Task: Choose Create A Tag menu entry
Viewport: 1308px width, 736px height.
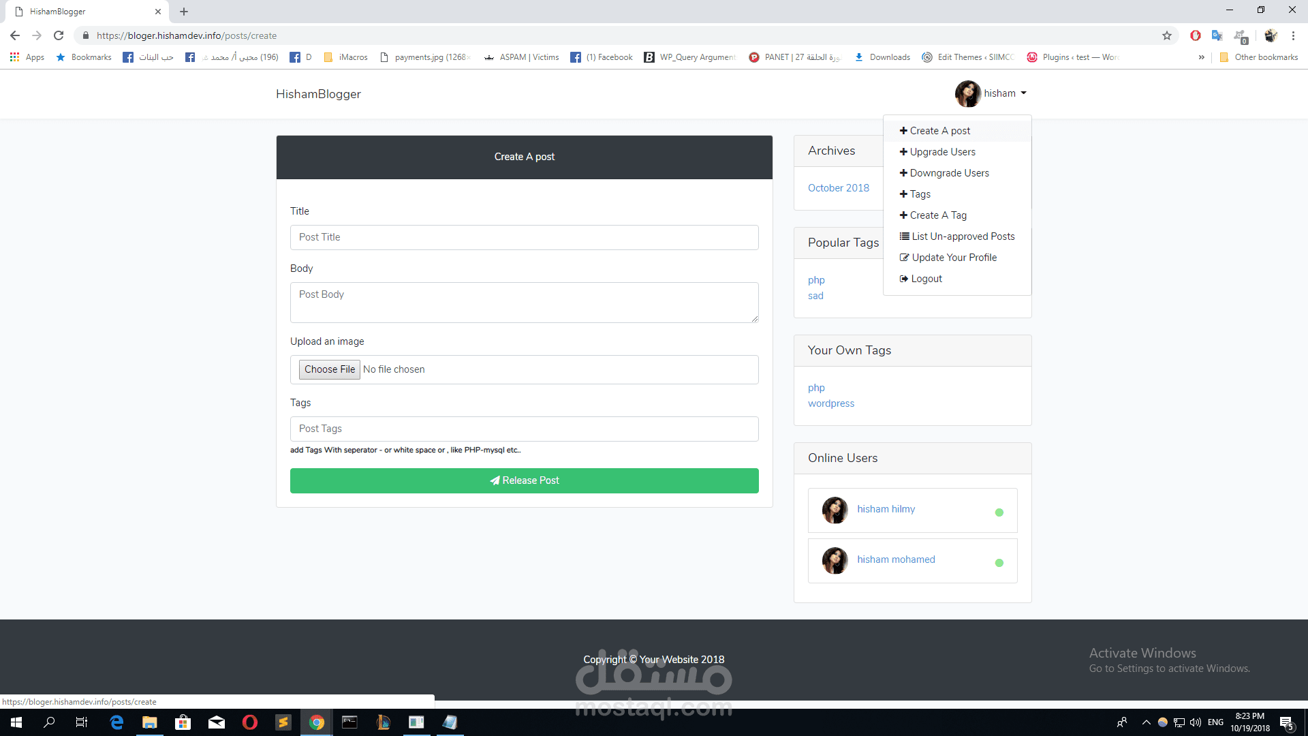Action: tap(956, 215)
